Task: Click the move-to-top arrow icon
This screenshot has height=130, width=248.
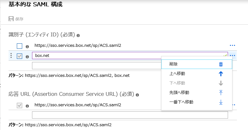Action: 221,93
